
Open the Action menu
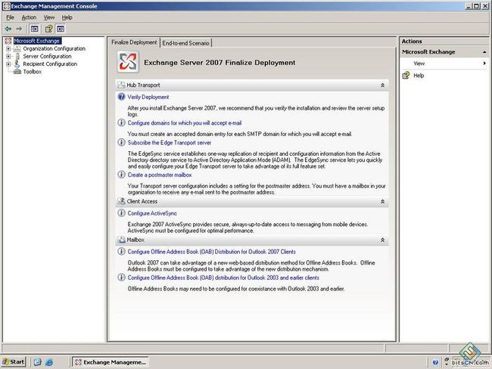coord(29,17)
